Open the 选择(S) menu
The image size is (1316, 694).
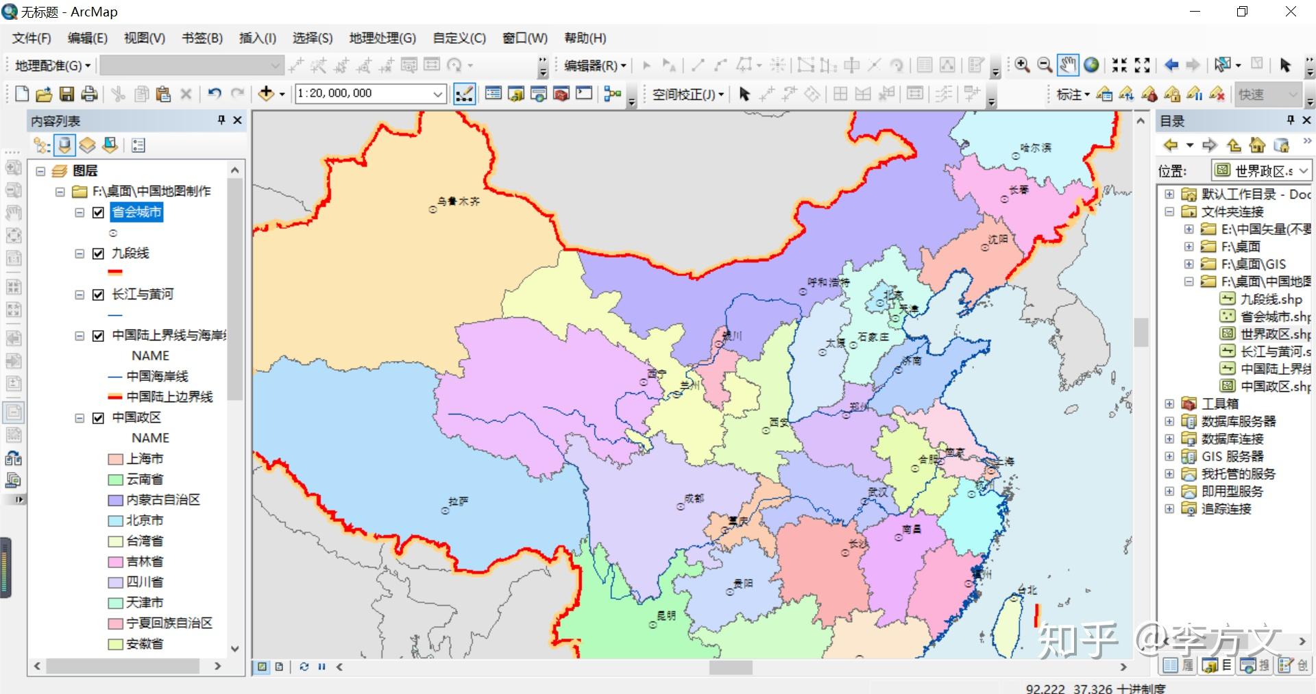pyautogui.click(x=312, y=38)
